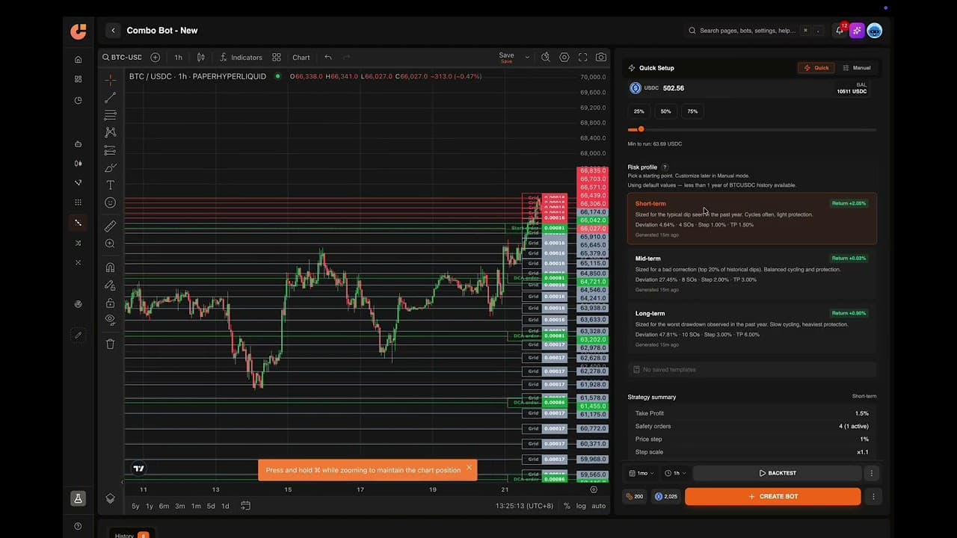
Task: Set the investment to 50%
Action: pos(665,111)
